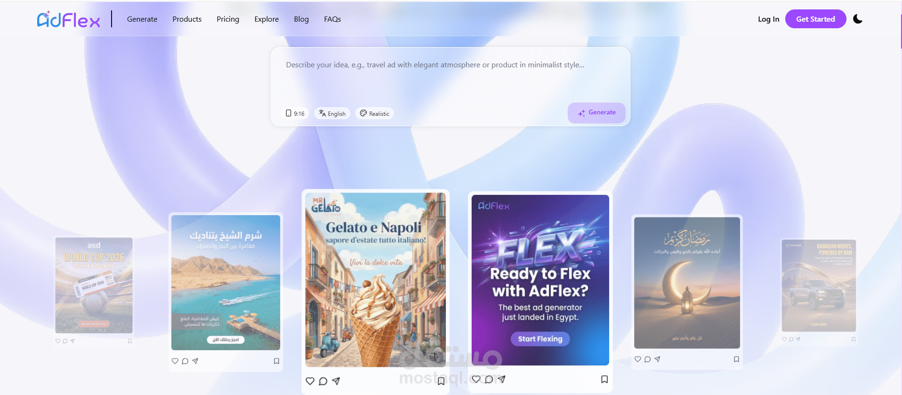
Task: Like the Gelato e Napoli ad
Action: [310, 381]
